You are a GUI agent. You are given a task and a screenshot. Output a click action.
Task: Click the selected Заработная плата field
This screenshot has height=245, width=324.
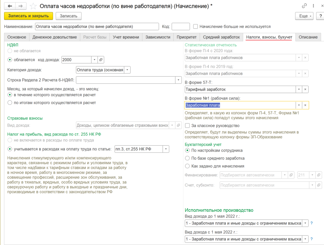(x=240, y=105)
